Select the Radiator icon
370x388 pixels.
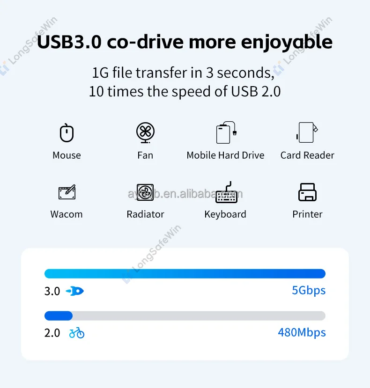tap(145, 192)
